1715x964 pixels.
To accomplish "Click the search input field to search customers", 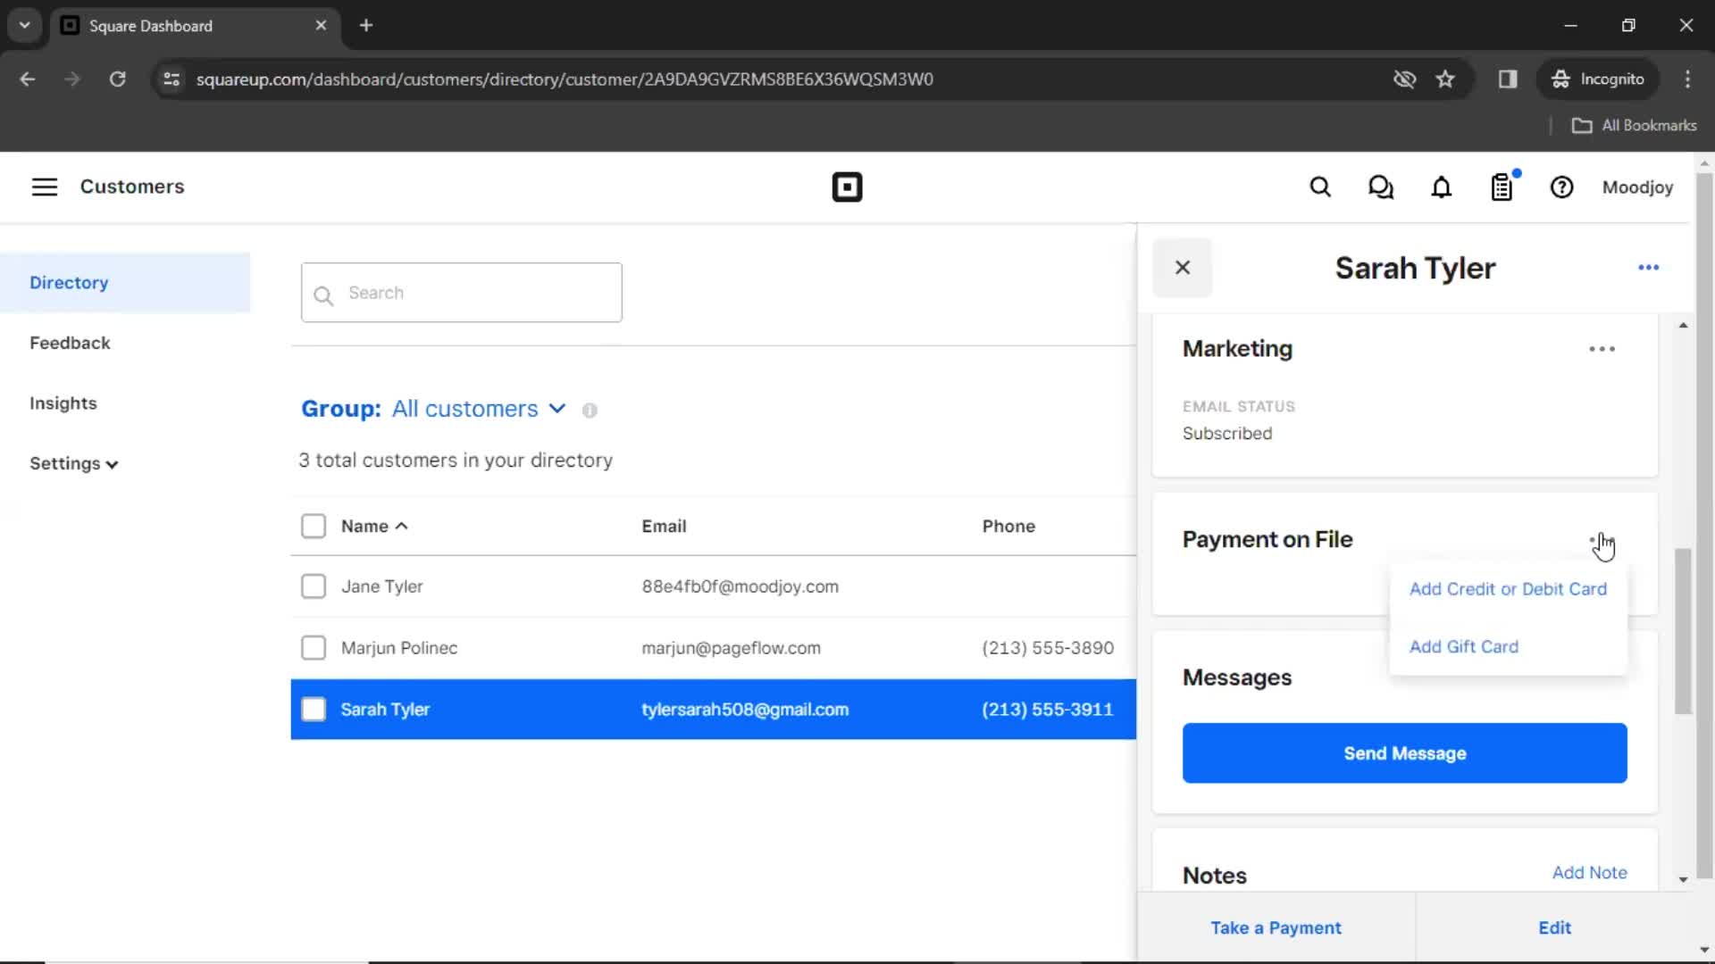I will coord(461,293).
